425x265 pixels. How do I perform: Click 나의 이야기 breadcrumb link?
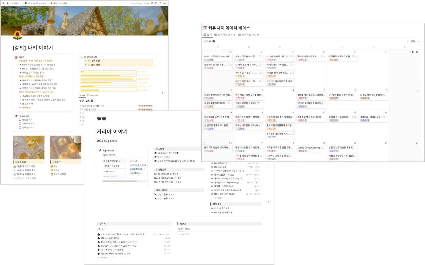point(12,3)
